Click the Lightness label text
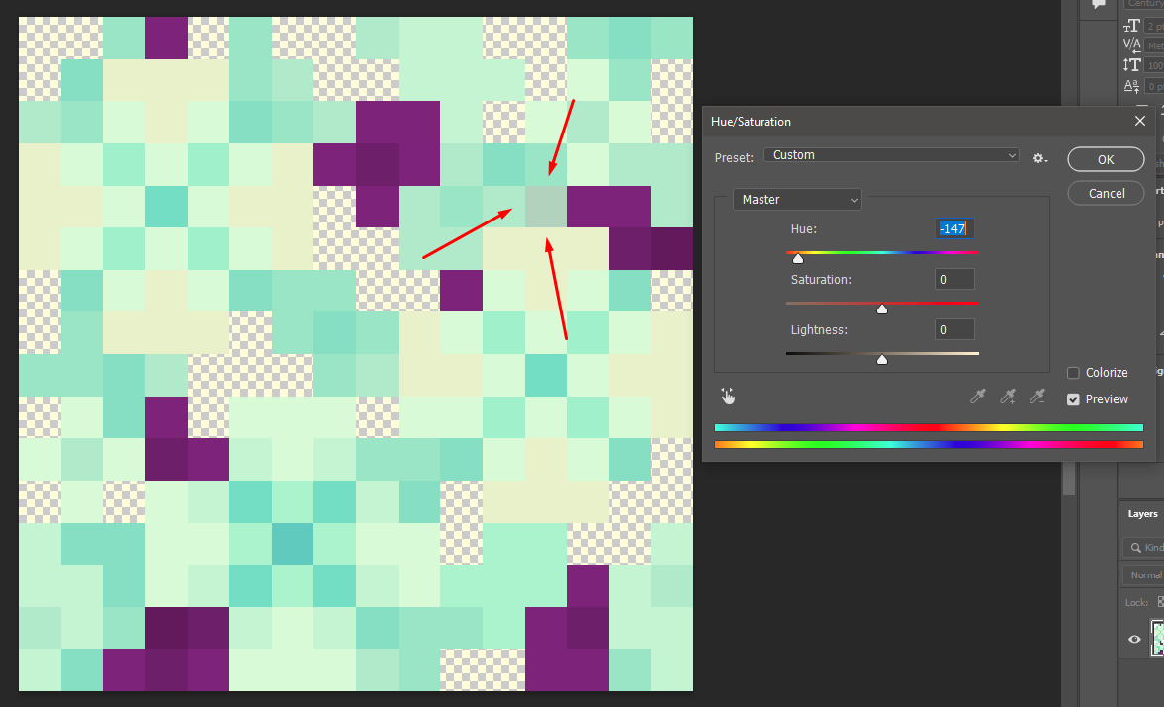The width and height of the screenshot is (1164, 707). 819,330
